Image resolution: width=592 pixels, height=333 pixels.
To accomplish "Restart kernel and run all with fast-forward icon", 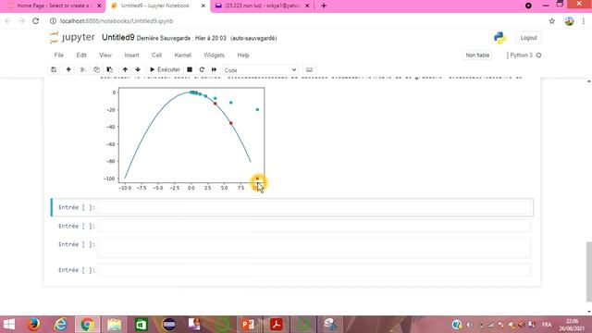I will 214,70.
